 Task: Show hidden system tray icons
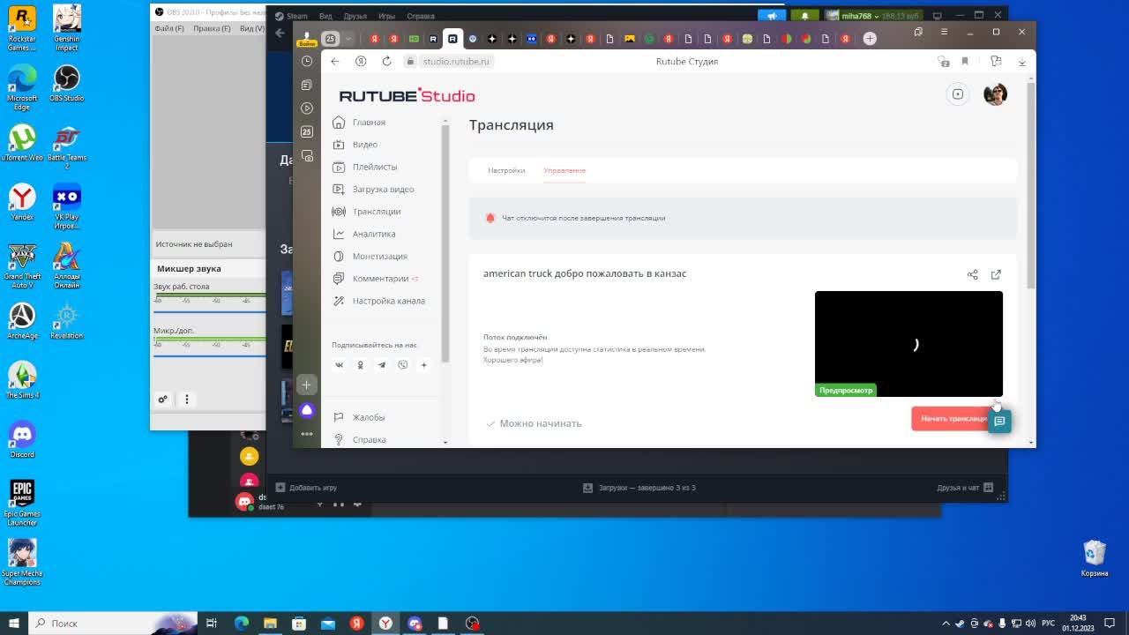(x=946, y=624)
